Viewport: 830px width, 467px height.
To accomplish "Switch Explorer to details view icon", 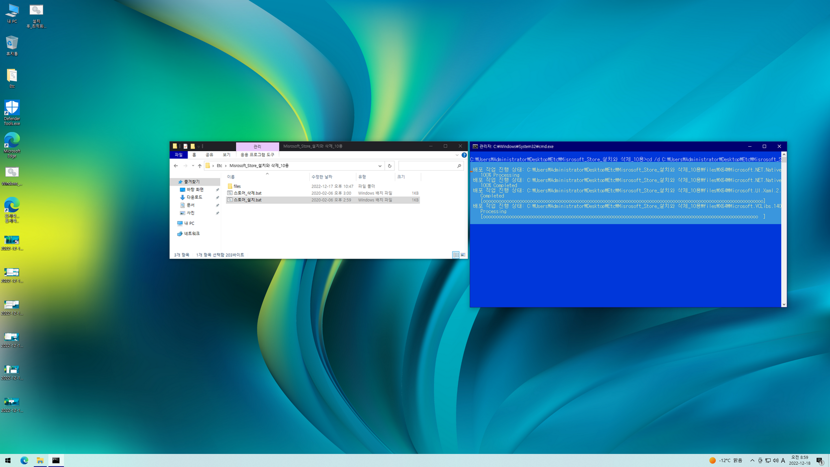I will tap(456, 255).
